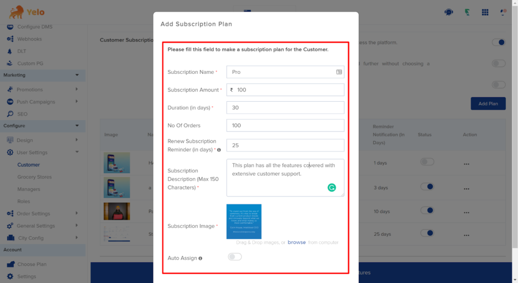The width and height of the screenshot is (518, 283).
Task: Click the Renew Subscription Reminder field
Action: click(x=285, y=145)
